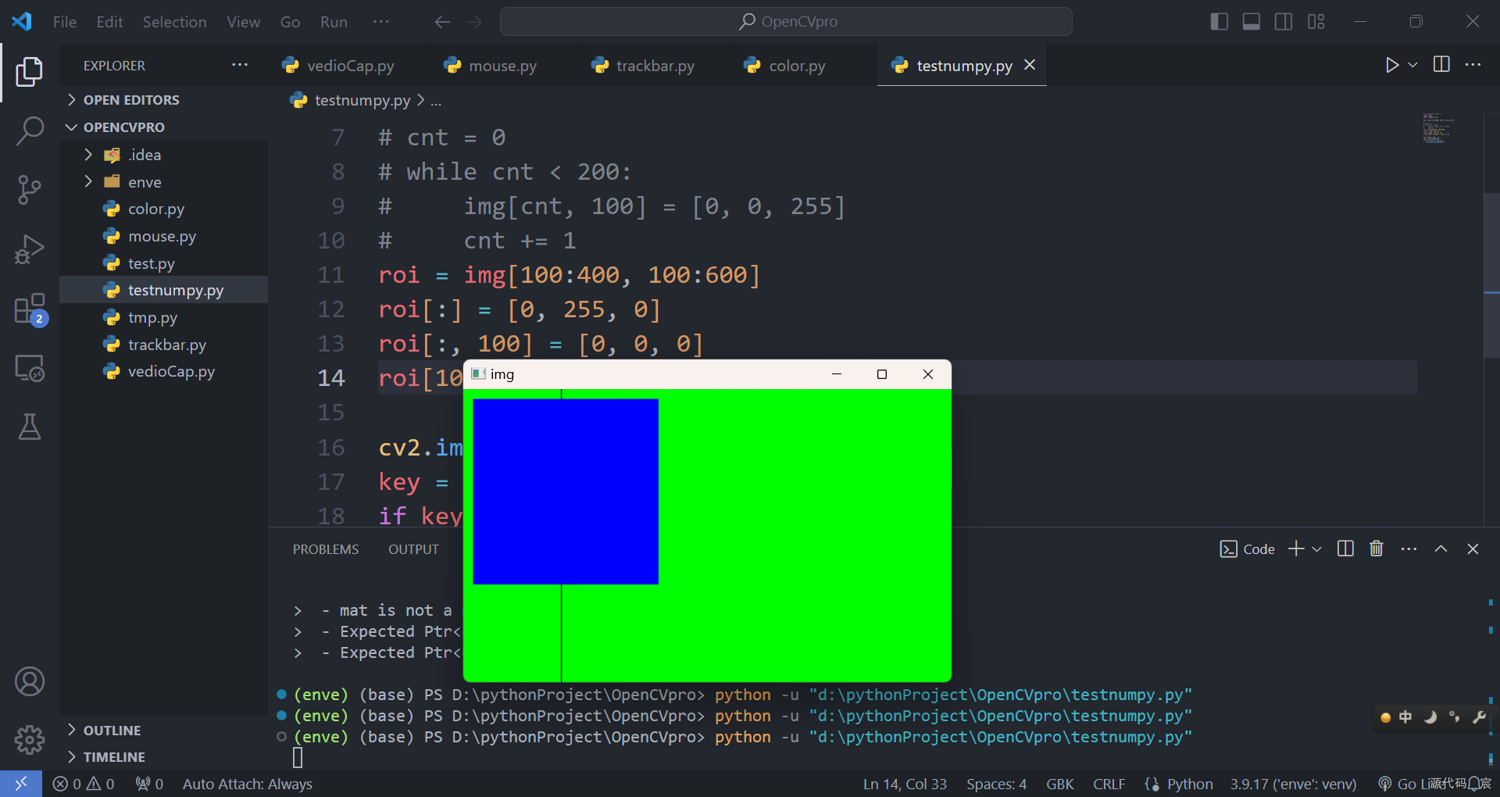The image size is (1500, 797).
Task: Expand the OUTLINE section
Action: 112,731
